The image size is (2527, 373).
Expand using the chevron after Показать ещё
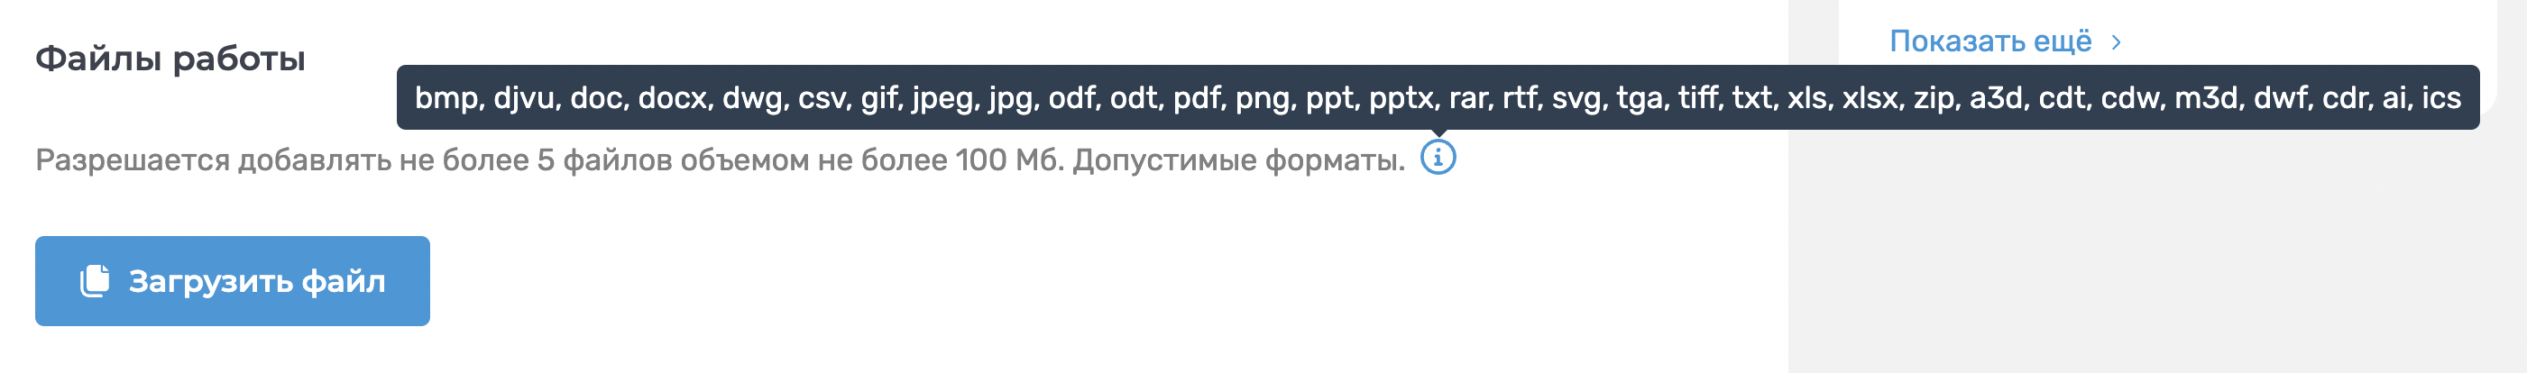[2116, 42]
